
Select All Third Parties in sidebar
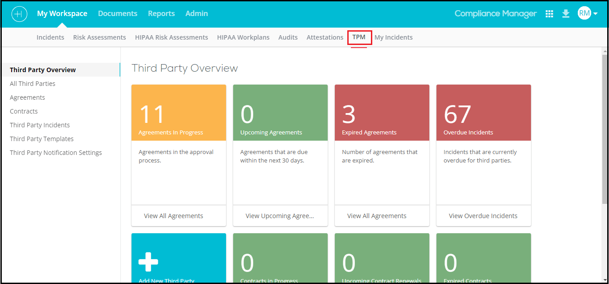pos(33,83)
